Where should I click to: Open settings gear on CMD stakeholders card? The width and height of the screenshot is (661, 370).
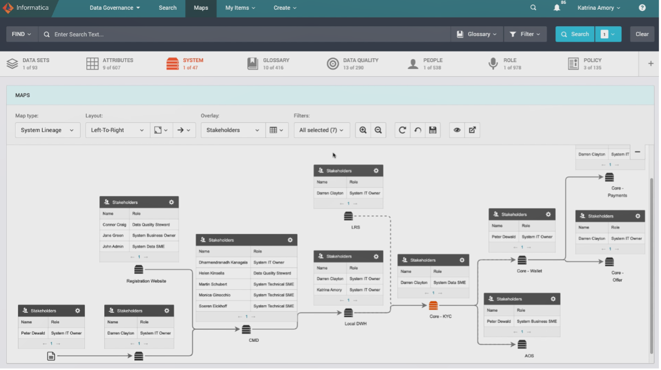(290, 240)
